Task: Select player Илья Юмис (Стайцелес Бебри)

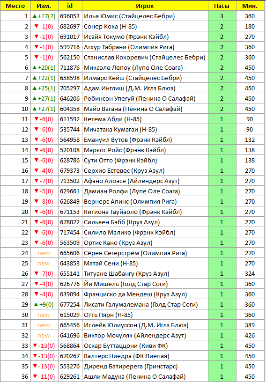Action: coord(129,16)
